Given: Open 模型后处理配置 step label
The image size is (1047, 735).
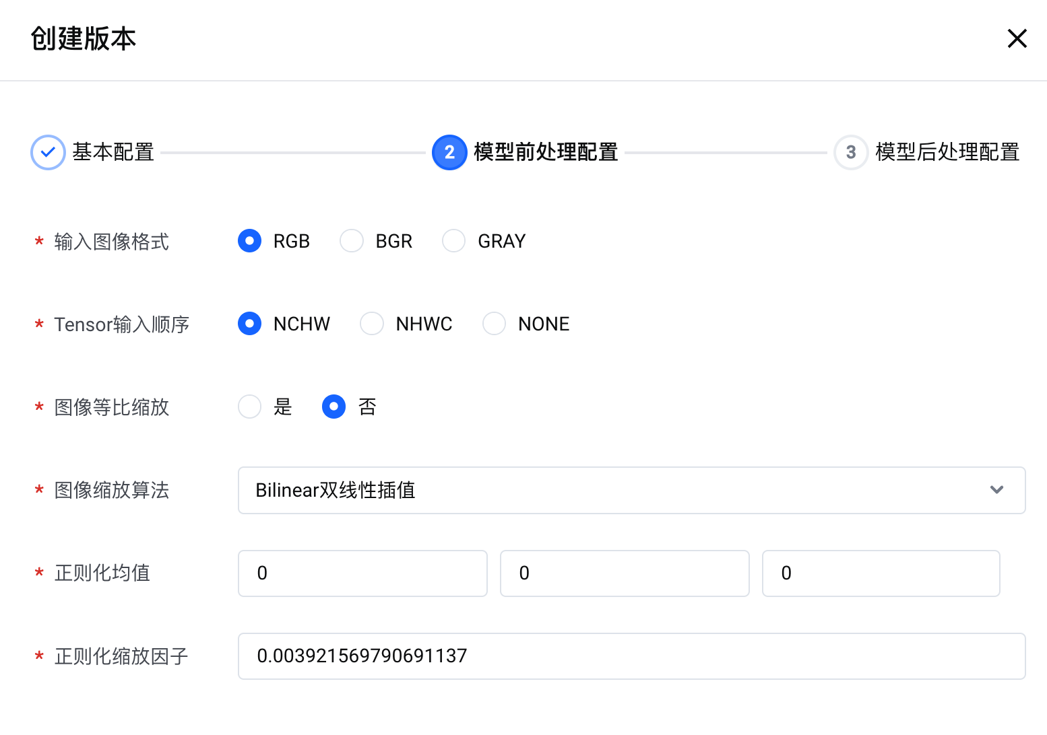Looking at the screenshot, I should coord(947,152).
